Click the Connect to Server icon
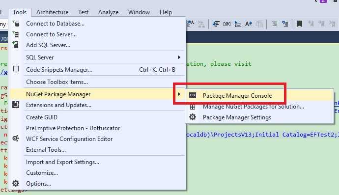 16,34
